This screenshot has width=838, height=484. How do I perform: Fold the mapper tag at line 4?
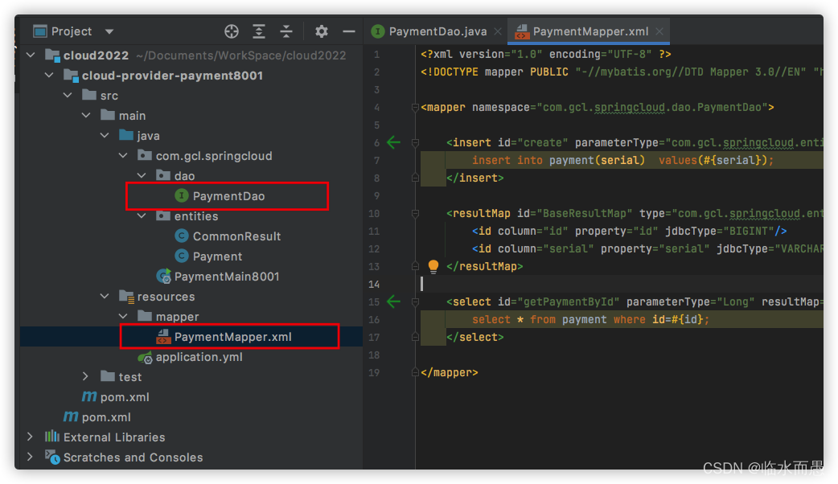415,108
